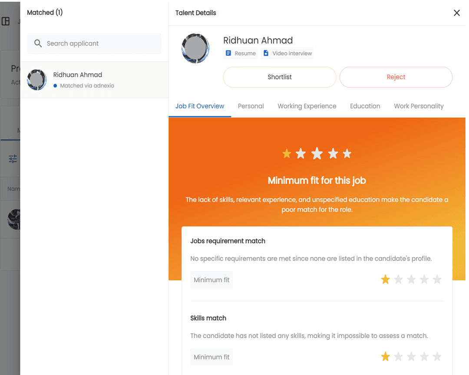Switch to the Personal tab
This screenshot has height=375, width=469.
[251, 106]
